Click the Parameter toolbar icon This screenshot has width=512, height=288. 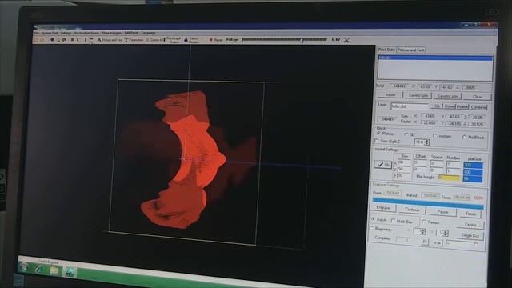(x=134, y=40)
